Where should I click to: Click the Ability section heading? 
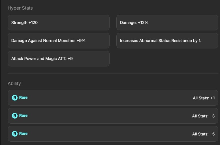tap(14, 83)
